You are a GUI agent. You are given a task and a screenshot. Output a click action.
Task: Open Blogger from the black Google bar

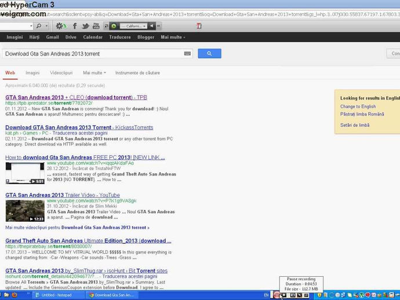(x=146, y=37)
